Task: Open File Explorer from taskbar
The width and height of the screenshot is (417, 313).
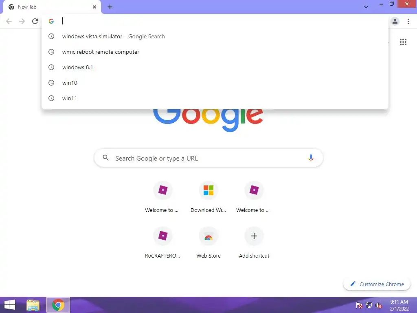Action: point(33,305)
